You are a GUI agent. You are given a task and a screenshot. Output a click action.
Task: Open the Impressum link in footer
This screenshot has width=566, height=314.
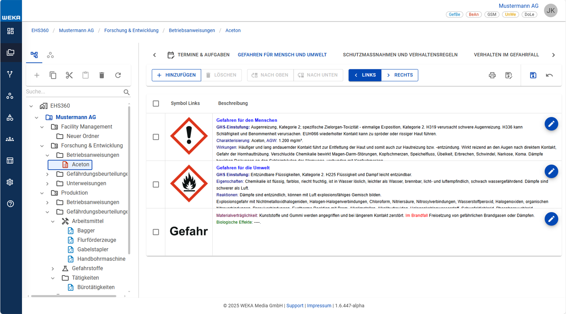(x=319, y=306)
